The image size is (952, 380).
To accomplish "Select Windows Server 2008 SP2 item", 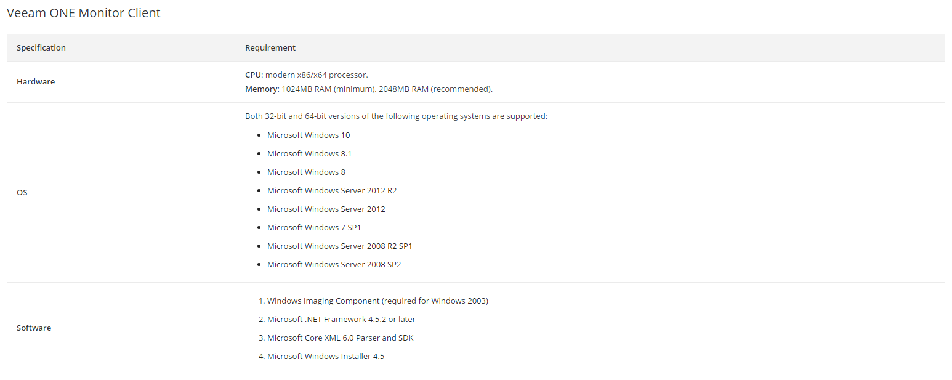I will (x=334, y=264).
